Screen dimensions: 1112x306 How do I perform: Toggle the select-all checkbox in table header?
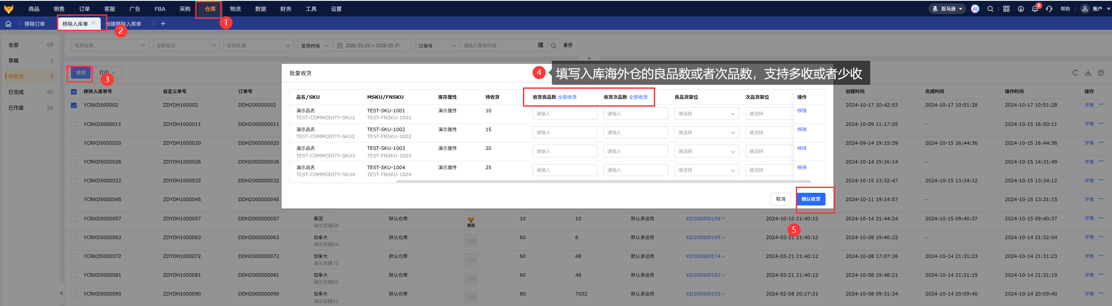click(x=74, y=92)
